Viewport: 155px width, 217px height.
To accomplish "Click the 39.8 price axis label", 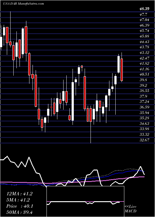I will click(x=144, y=80).
